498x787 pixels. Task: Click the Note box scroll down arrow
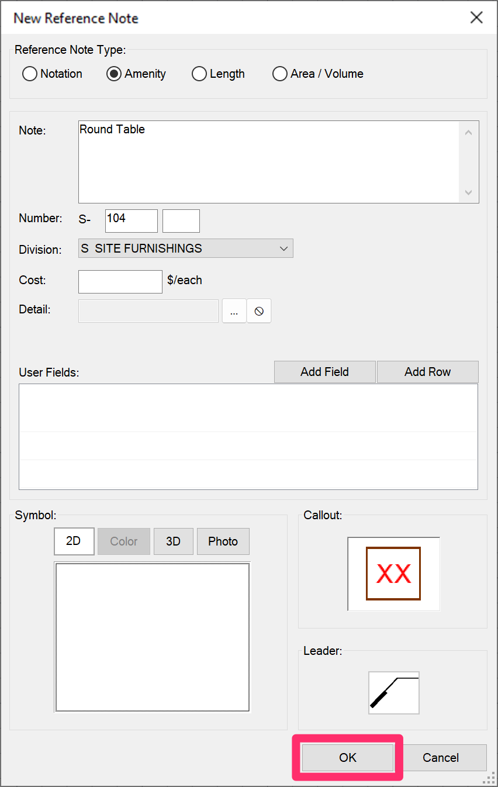click(x=468, y=192)
